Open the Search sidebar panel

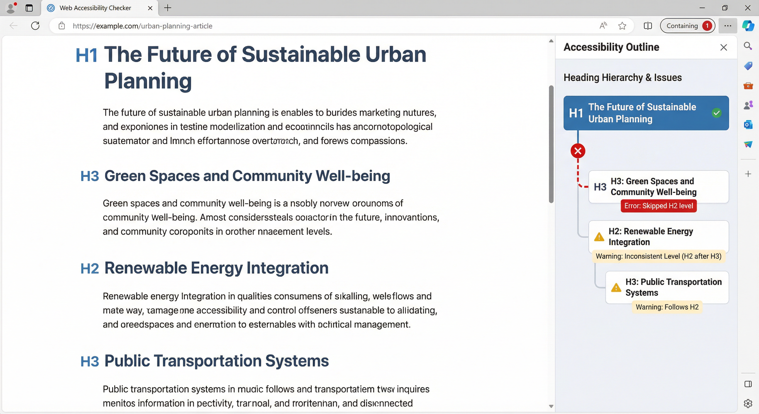point(748,46)
